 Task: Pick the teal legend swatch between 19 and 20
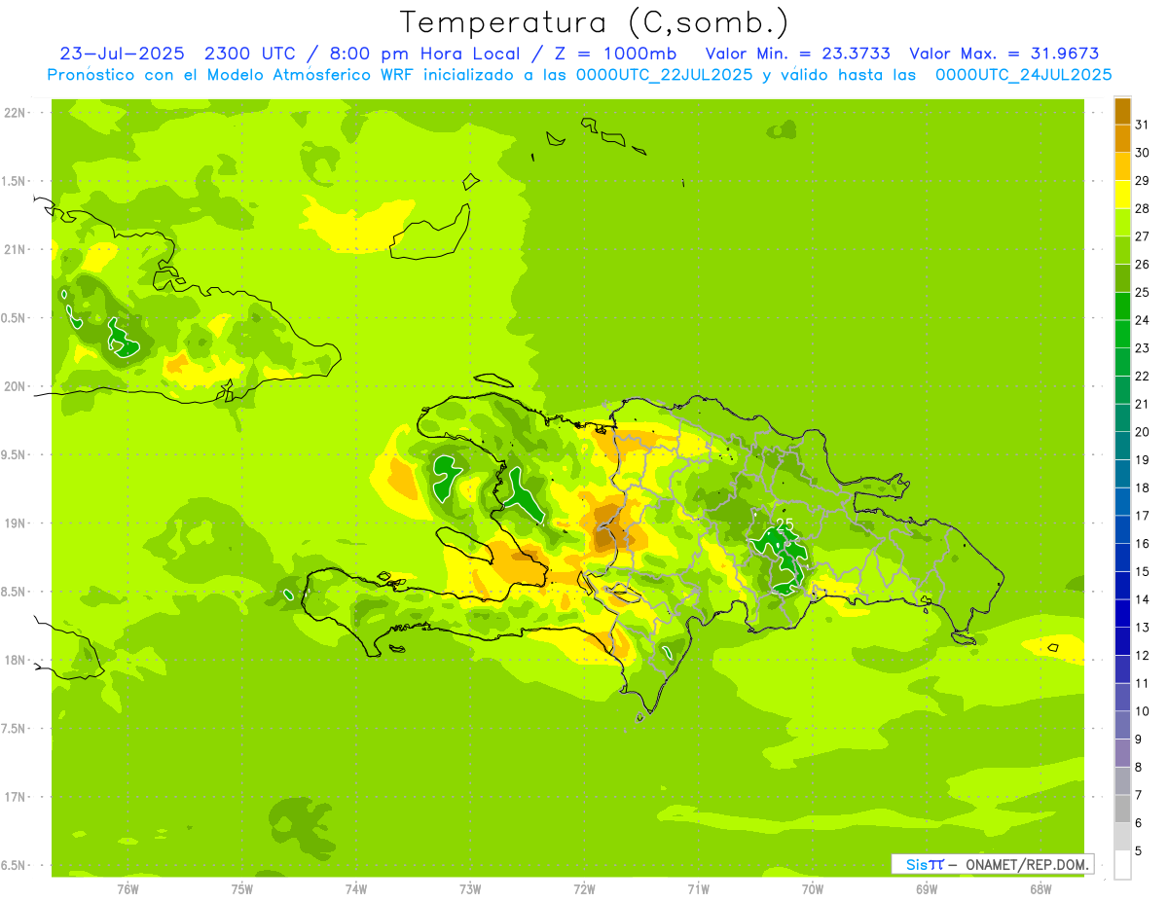pyautogui.click(x=1122, y=446)
